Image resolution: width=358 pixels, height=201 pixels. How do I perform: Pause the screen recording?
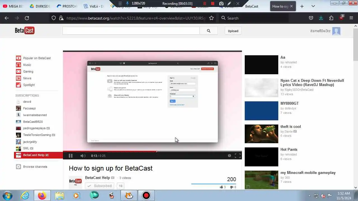(x=204, y=3)
